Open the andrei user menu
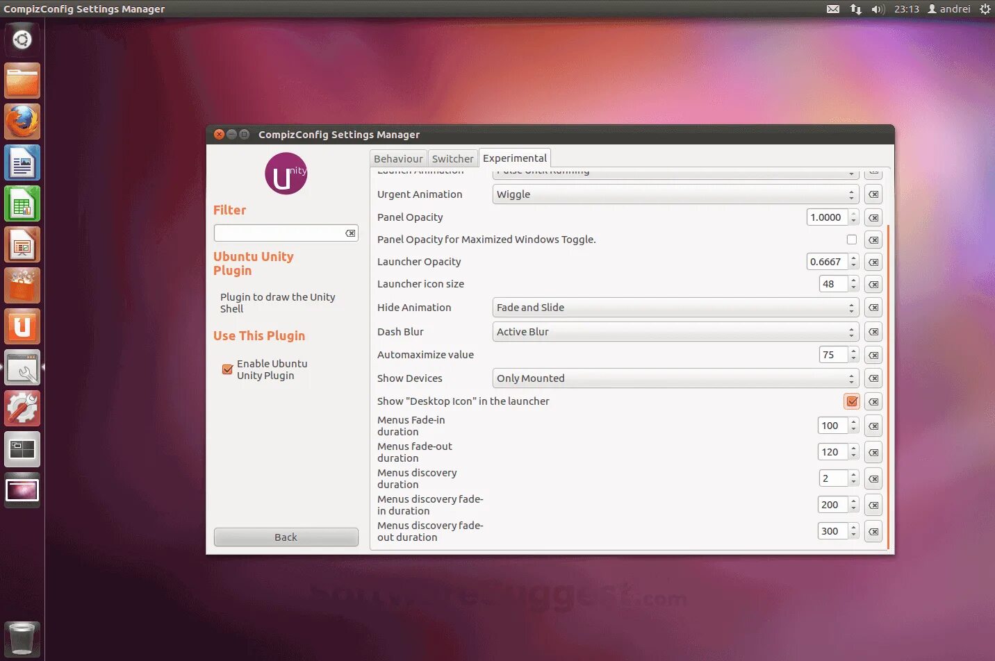The height and width of the screenshot is (661, 995). (949, 9)
